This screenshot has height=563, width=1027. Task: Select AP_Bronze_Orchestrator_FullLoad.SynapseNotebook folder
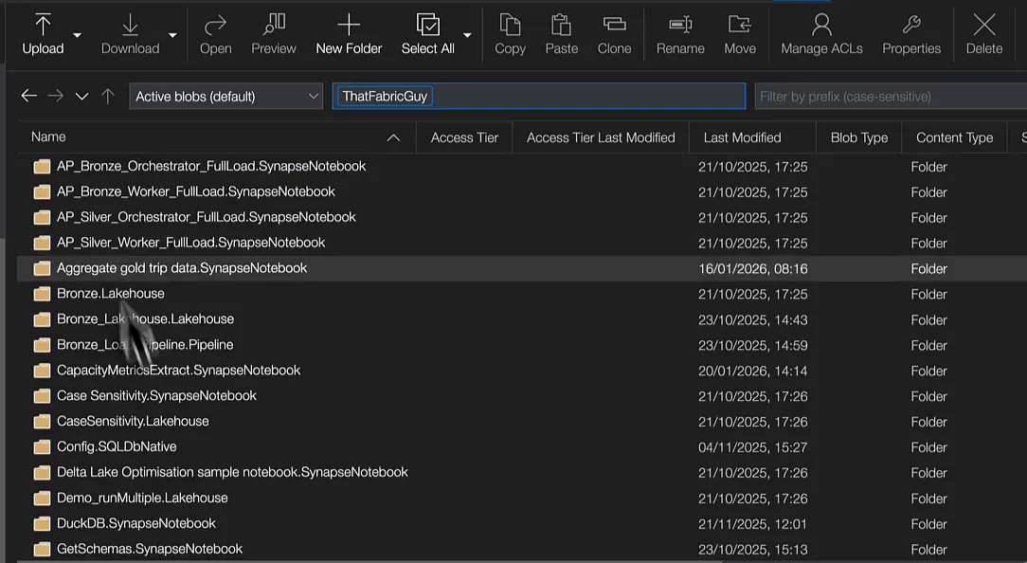pos(211,166)
